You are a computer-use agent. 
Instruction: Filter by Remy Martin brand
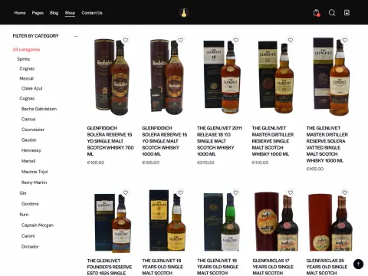pos(34,182)
